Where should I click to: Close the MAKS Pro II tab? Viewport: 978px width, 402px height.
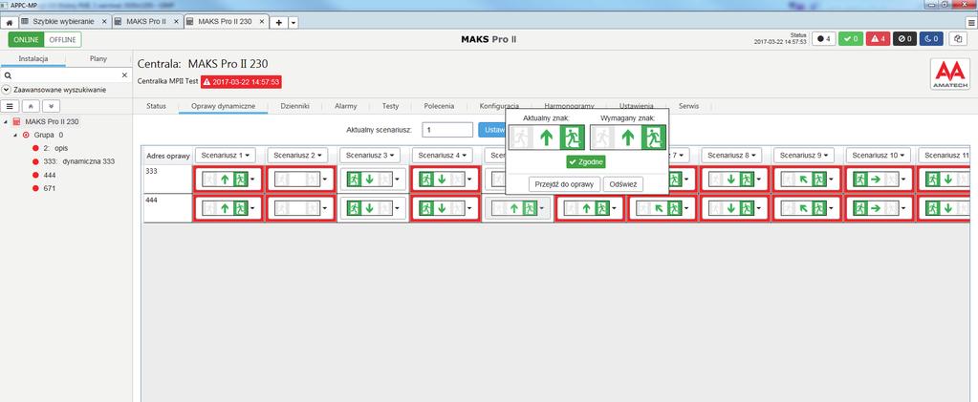(x=176, y=21)
